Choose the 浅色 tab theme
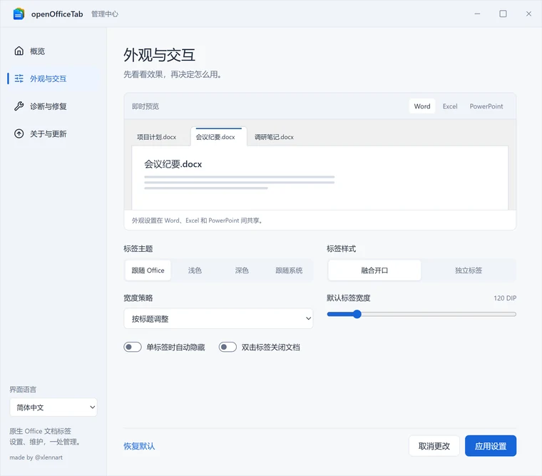The height and width of the screenshot is (476, 542). click(195, 270)
